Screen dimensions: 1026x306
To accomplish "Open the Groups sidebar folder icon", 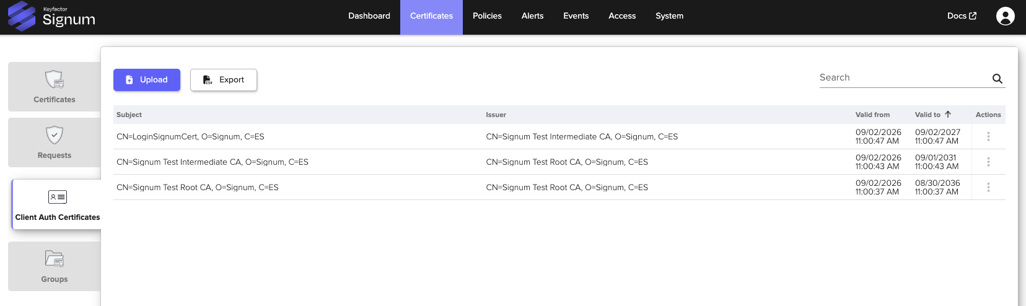I will 55,259.
